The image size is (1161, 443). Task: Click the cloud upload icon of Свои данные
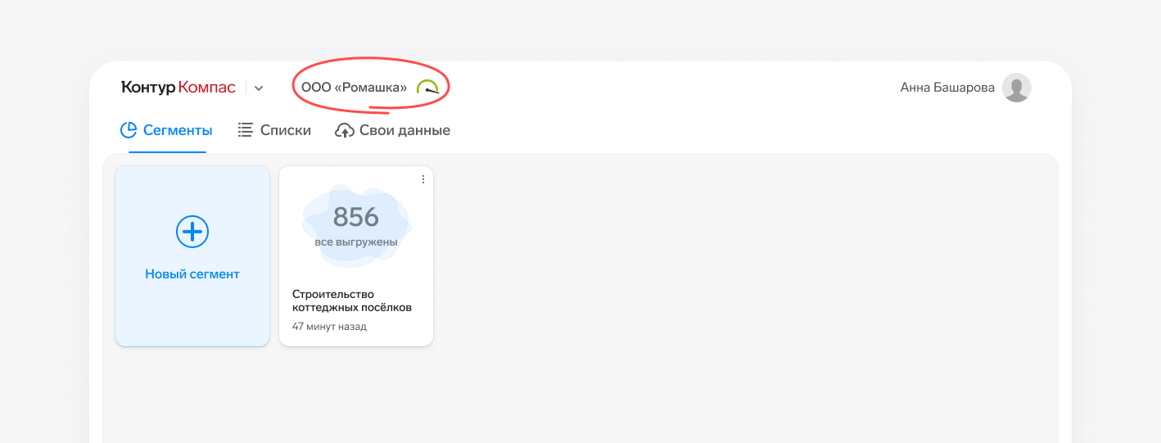click(345, 130)
